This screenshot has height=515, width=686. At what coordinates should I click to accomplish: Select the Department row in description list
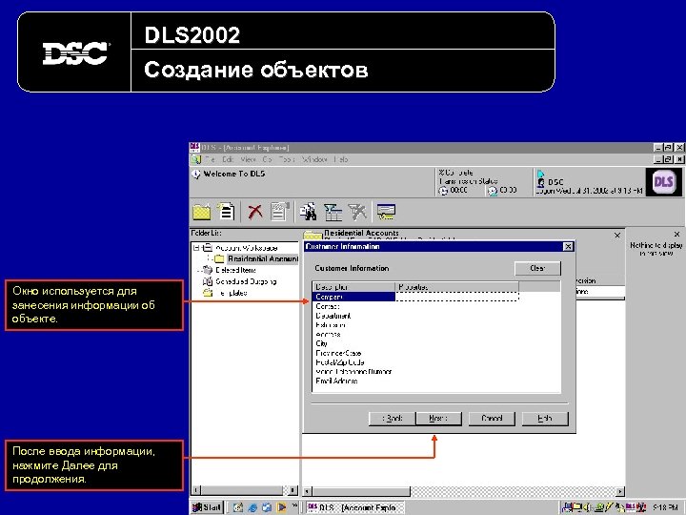click(333, 316)
